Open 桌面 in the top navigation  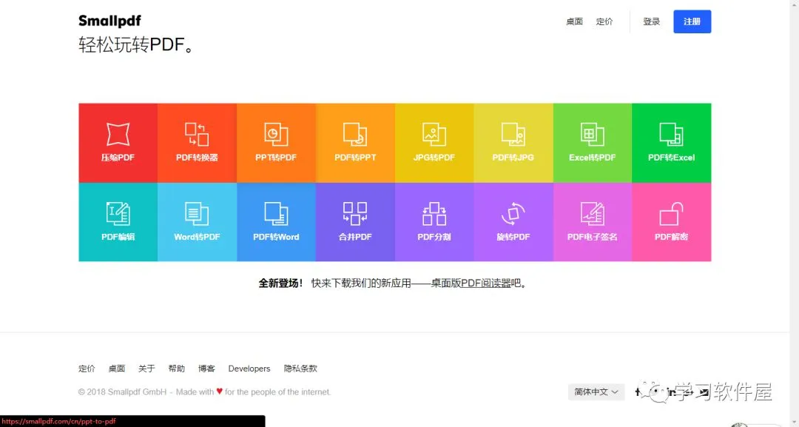pos(574,21)
